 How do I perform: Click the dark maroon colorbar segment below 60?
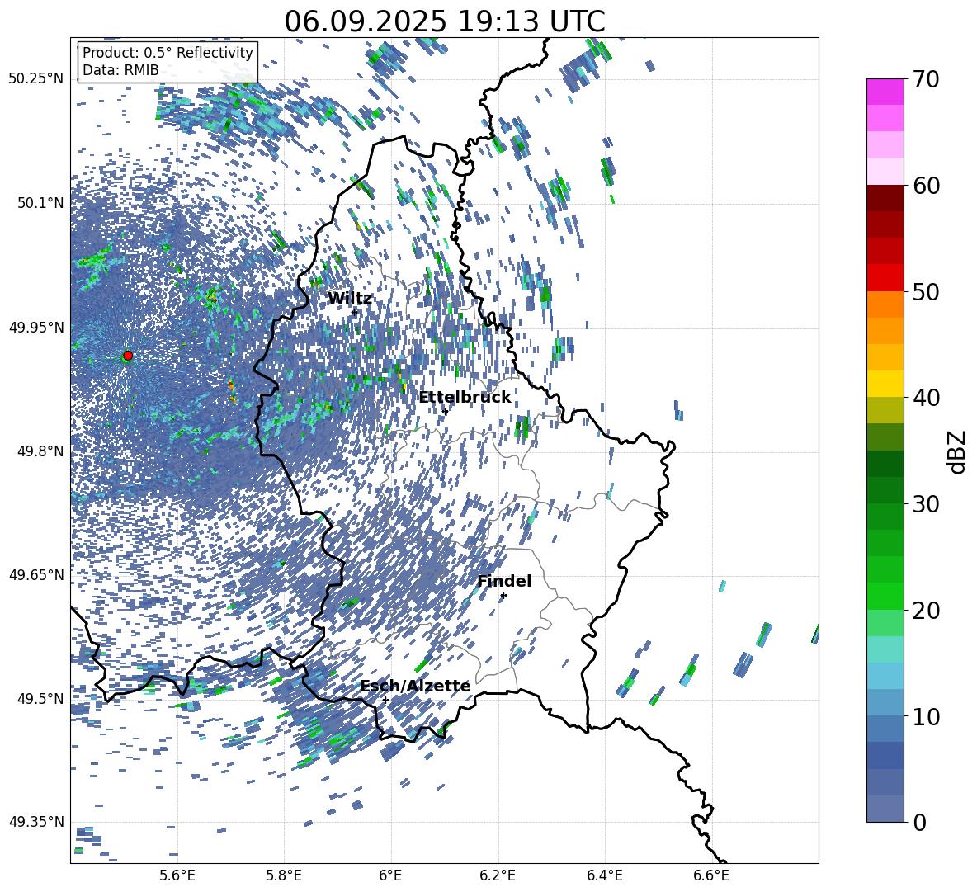click(x=885, y=198)
